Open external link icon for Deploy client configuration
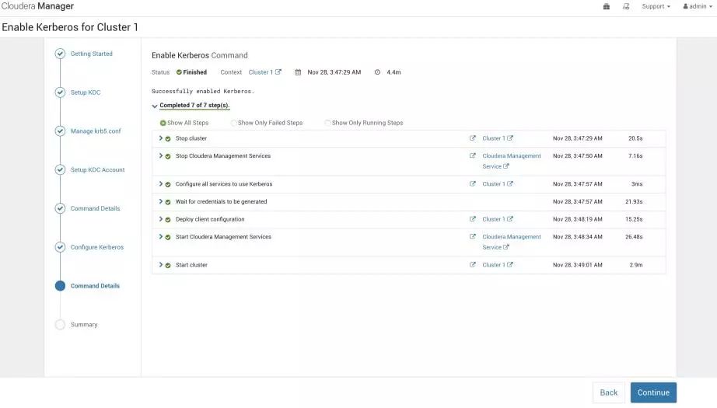The height and width of the screenshot is (408, 717). (473, 219)
